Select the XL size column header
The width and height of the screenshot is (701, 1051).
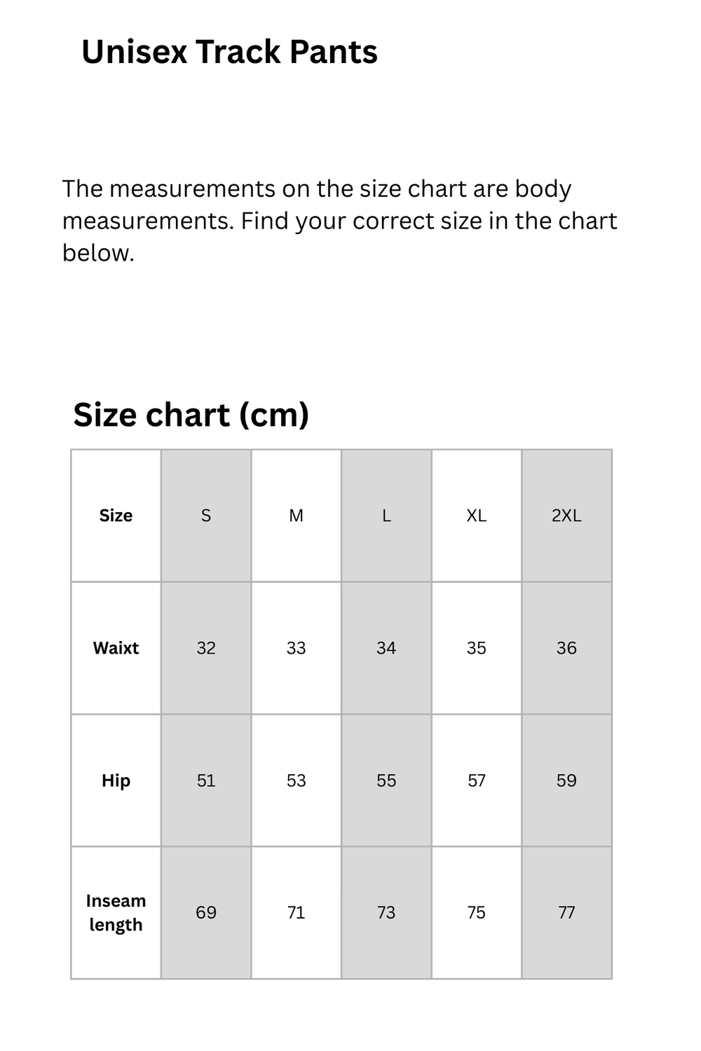(476, 516)
